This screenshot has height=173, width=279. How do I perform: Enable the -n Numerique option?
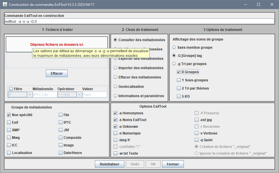click(x=116, y=133)
